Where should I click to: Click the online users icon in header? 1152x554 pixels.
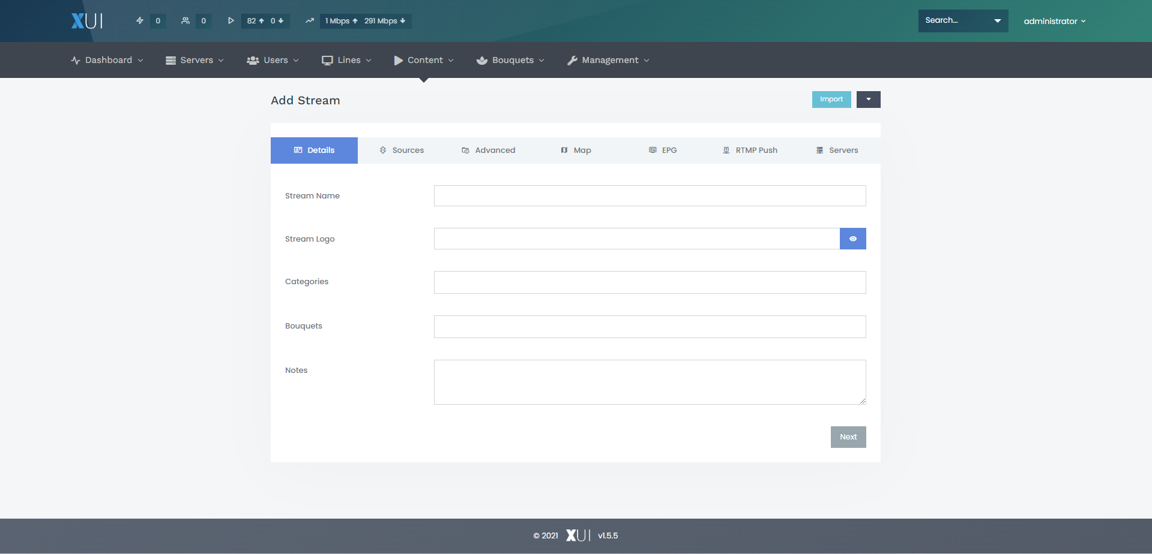click(185, 20)
